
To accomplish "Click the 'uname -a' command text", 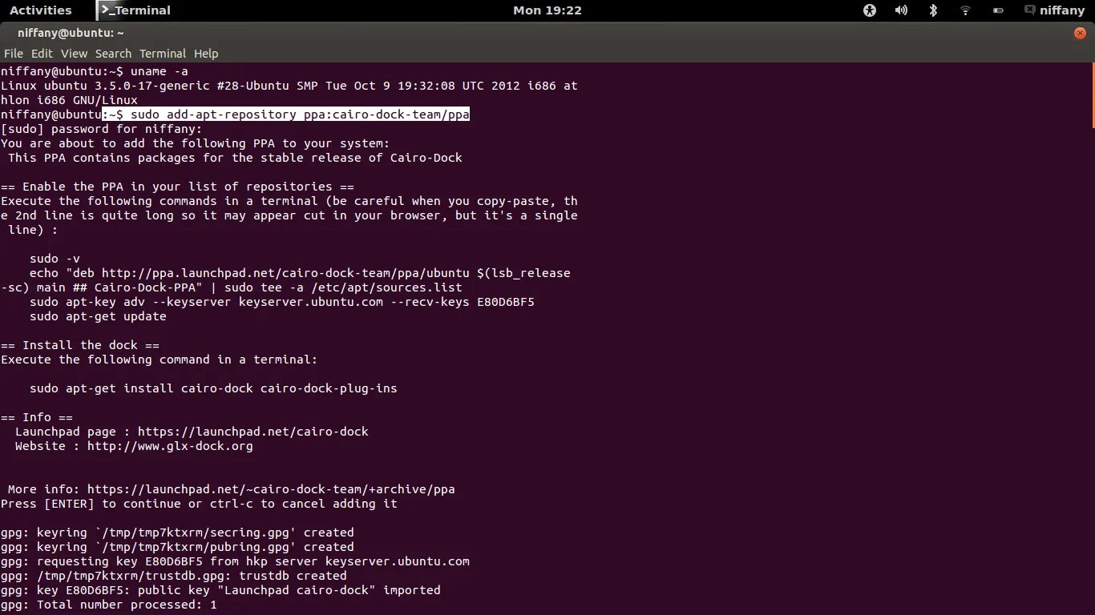I will 160,71.
